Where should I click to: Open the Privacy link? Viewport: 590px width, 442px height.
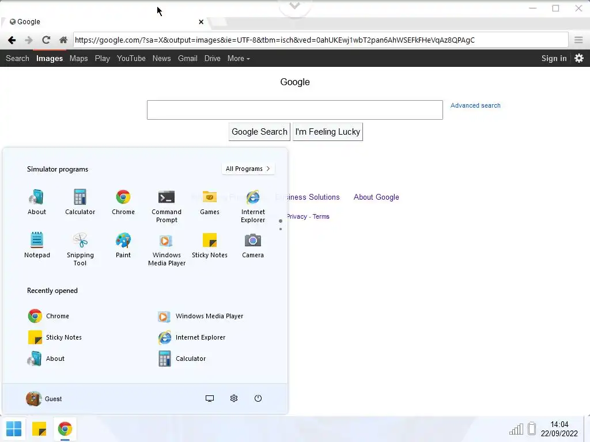click(297, 216)
